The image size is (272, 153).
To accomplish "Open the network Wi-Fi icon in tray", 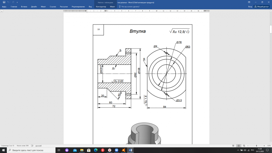I will click(248, 150).
